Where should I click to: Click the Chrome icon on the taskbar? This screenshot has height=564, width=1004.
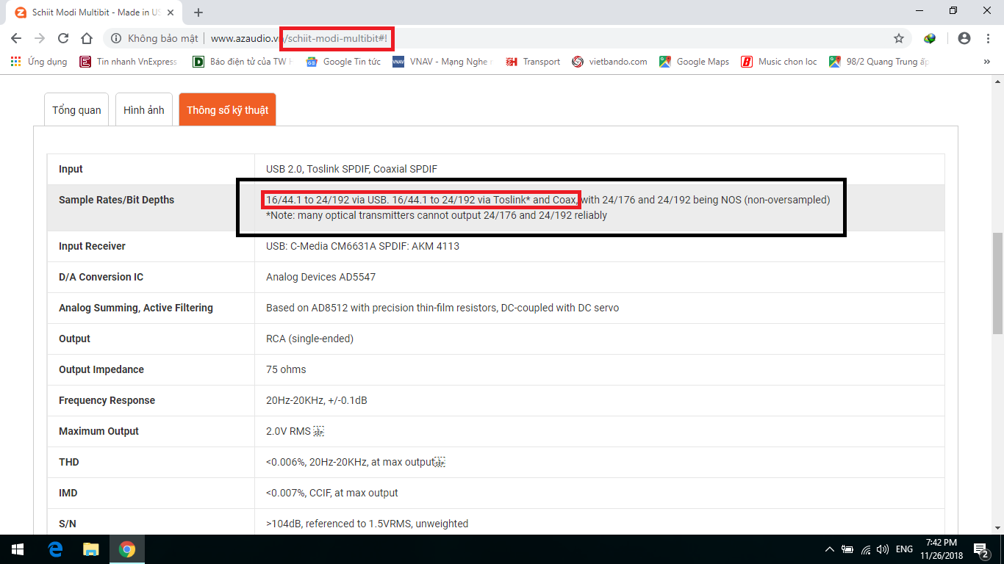[127, 549]
